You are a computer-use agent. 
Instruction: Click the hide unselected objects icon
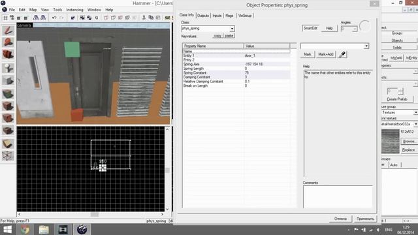[x=113, y=18]
